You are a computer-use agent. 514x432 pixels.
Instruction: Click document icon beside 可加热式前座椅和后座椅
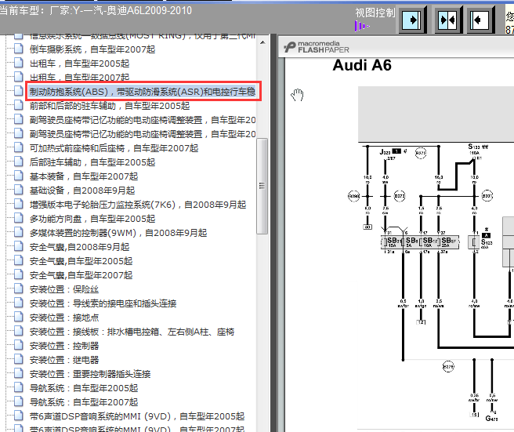pyautogui.click(x=19, y=147)
